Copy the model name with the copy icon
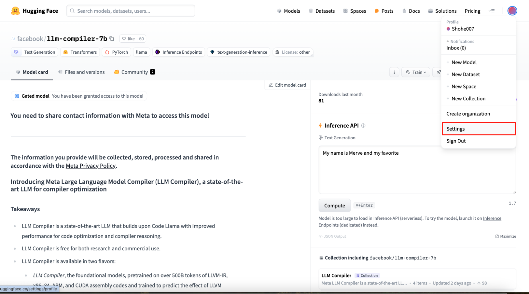Image resolution: width=529 pixels, height=294 pixels. pyautogui.click(x=111, y=39)
